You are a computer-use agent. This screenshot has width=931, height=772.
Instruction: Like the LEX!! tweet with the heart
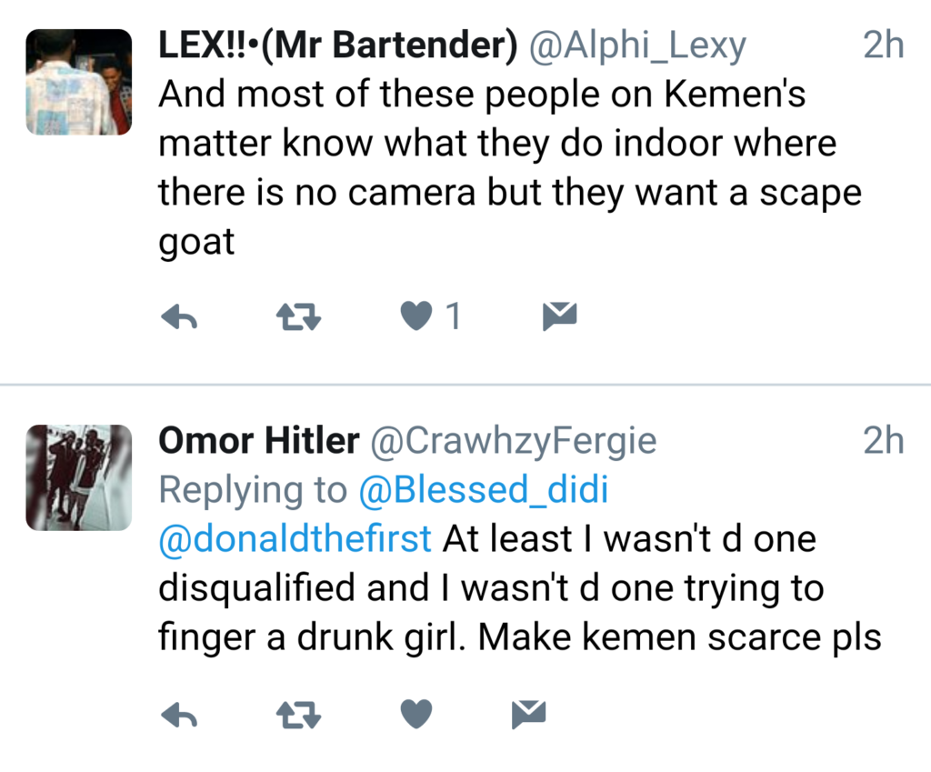416,316
